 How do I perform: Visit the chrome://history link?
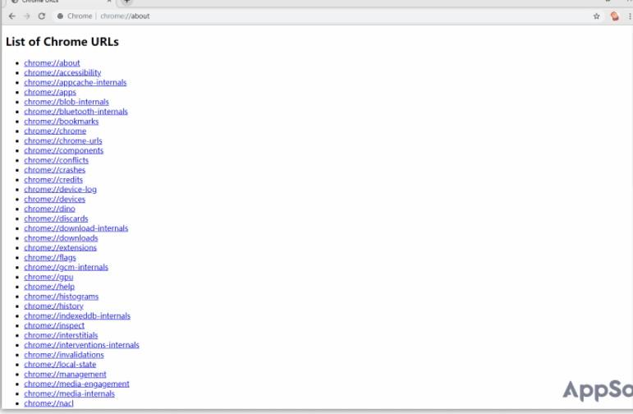pos(53,306)
